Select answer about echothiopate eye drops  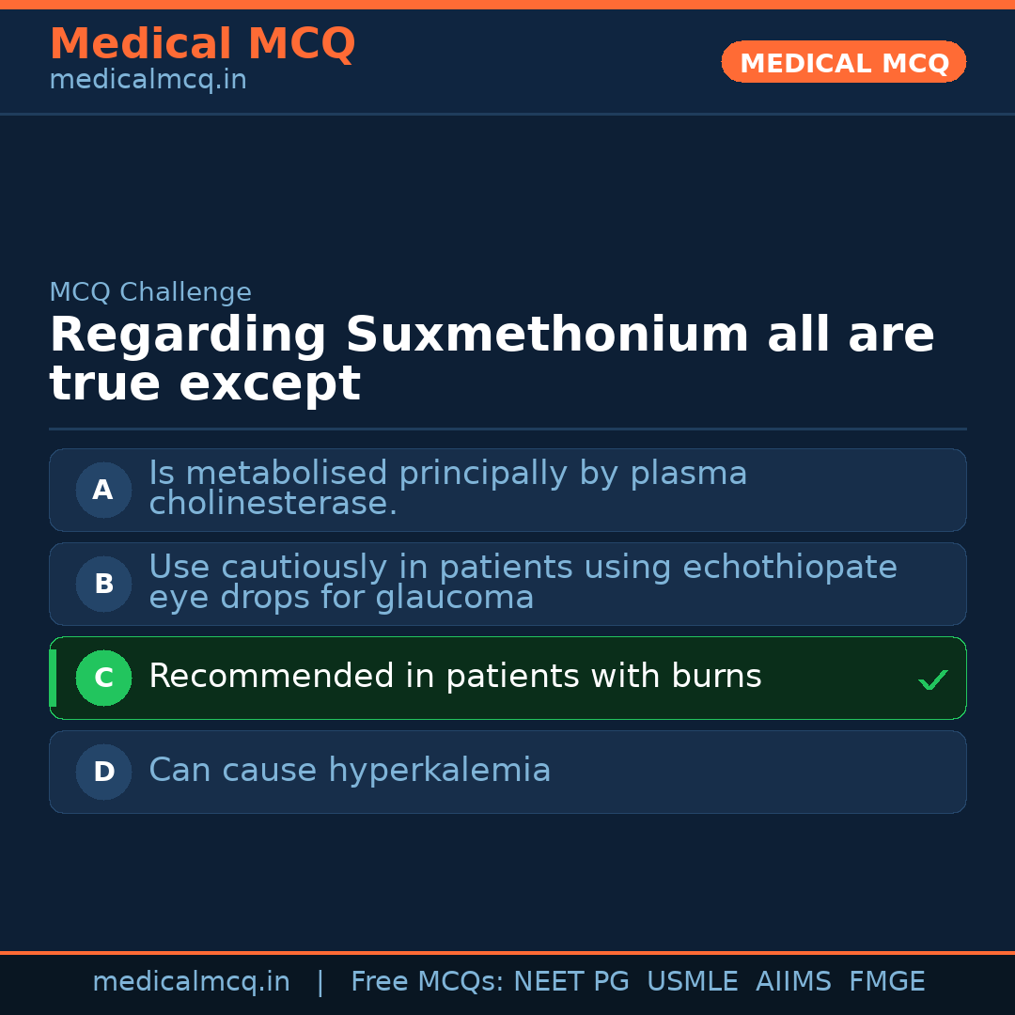(x=523, y=583)
